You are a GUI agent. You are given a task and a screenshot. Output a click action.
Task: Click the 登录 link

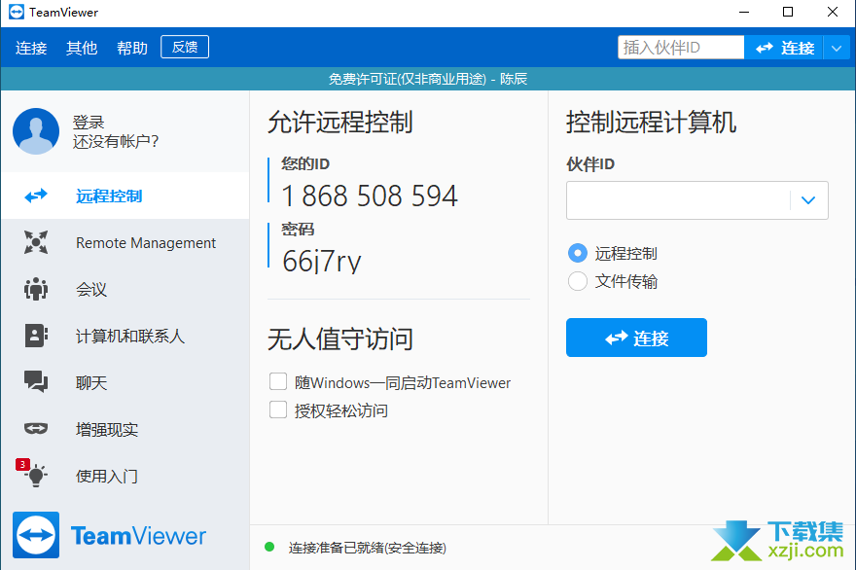tap(88, 122)
